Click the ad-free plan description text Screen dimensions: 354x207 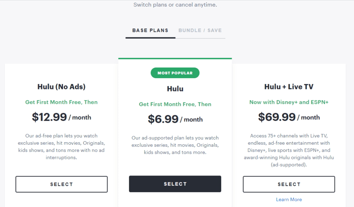[x=62, y=146]
